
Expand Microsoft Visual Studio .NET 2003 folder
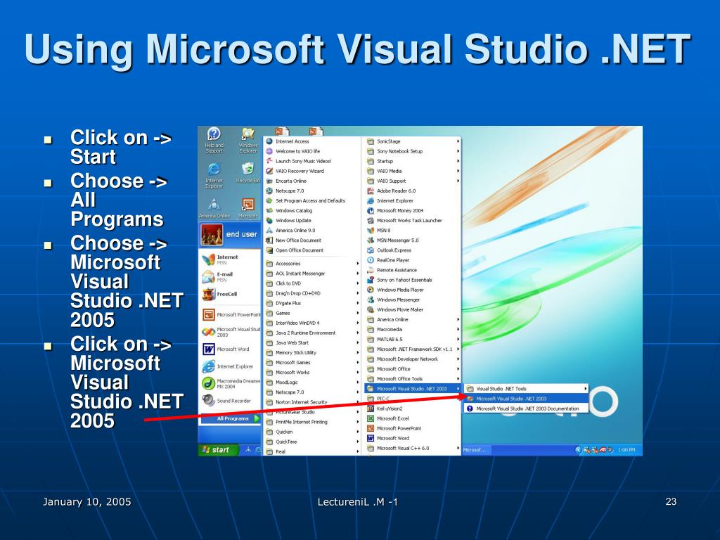(x=413, y=388)
